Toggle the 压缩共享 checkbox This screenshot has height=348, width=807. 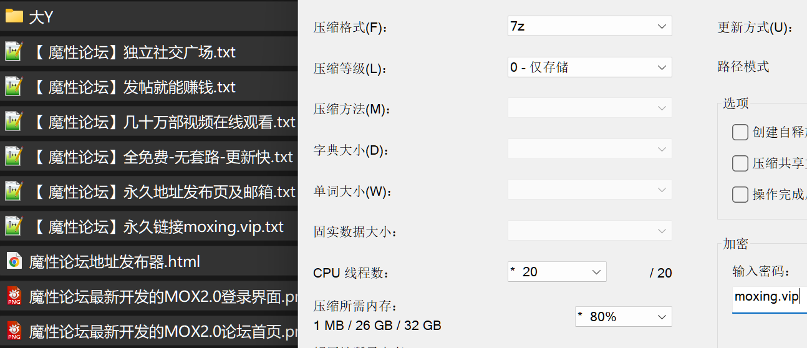coord(740,163)
